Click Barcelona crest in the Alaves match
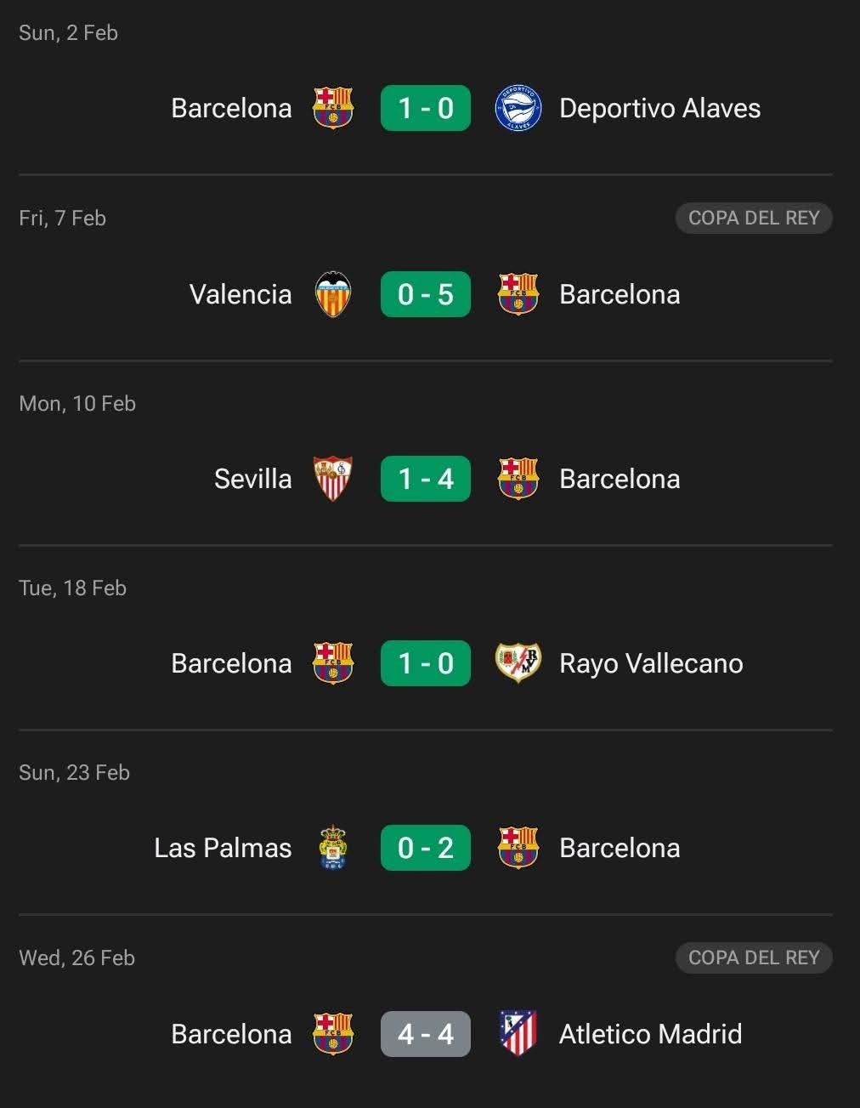Screen dimensions: 860x1108 coord(333,108)
